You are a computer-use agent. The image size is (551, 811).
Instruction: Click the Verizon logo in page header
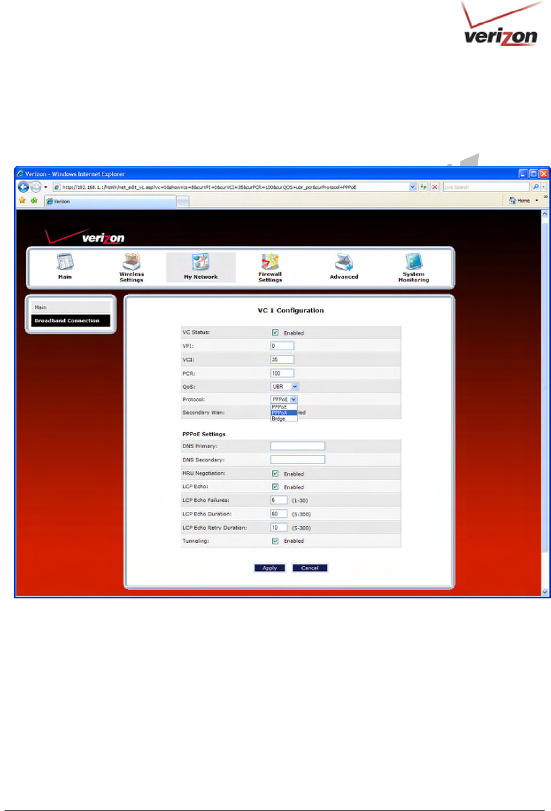85,237
